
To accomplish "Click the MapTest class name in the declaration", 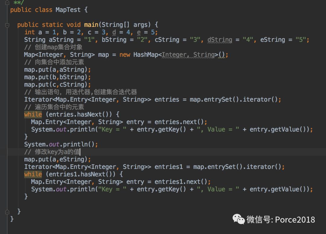I will tap(68, 10).
